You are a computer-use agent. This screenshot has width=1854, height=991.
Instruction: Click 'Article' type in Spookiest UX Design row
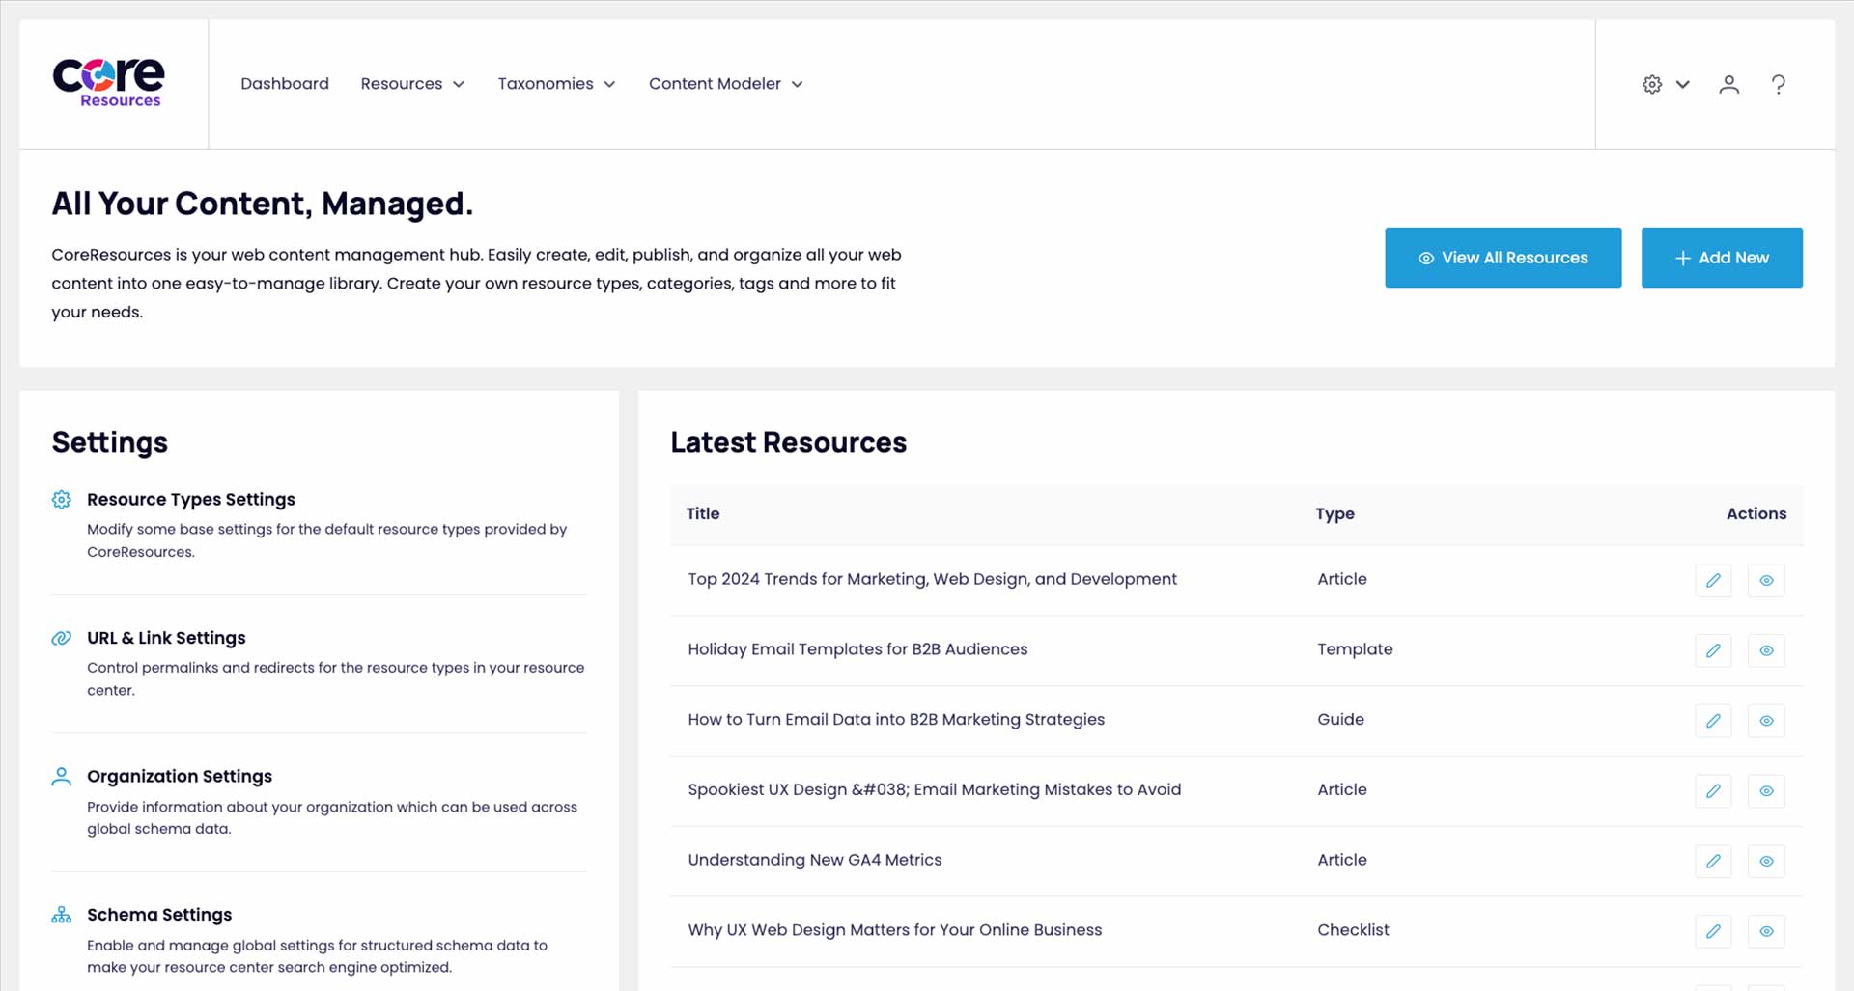(x=1342, y=789)
